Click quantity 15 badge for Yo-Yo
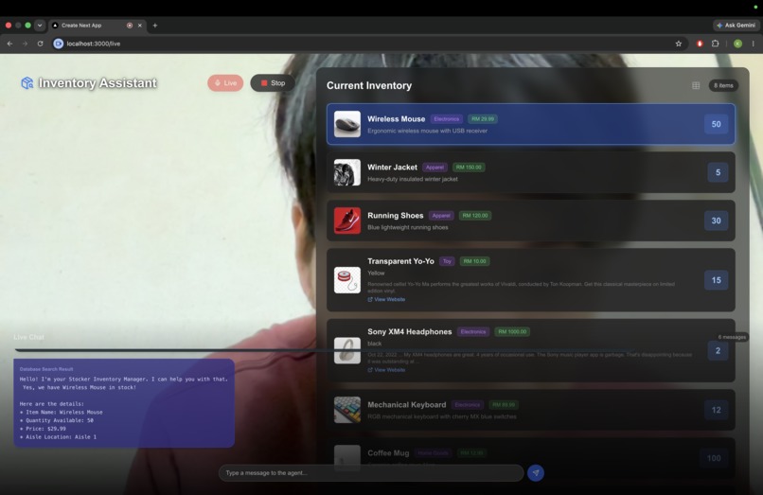Image resolution: width=763 pixels, height=495 pixels. [x=716, y=280]
